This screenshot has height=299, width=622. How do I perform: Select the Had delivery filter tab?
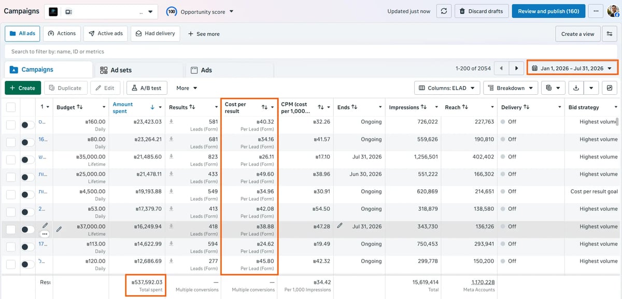155,34
